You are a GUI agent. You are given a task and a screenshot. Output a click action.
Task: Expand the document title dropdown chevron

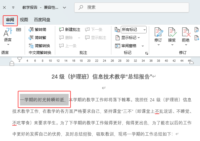click(x=64, y=8)
